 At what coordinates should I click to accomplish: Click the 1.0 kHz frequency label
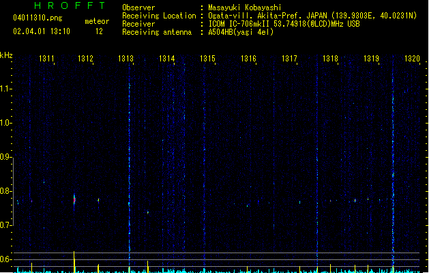5,122
